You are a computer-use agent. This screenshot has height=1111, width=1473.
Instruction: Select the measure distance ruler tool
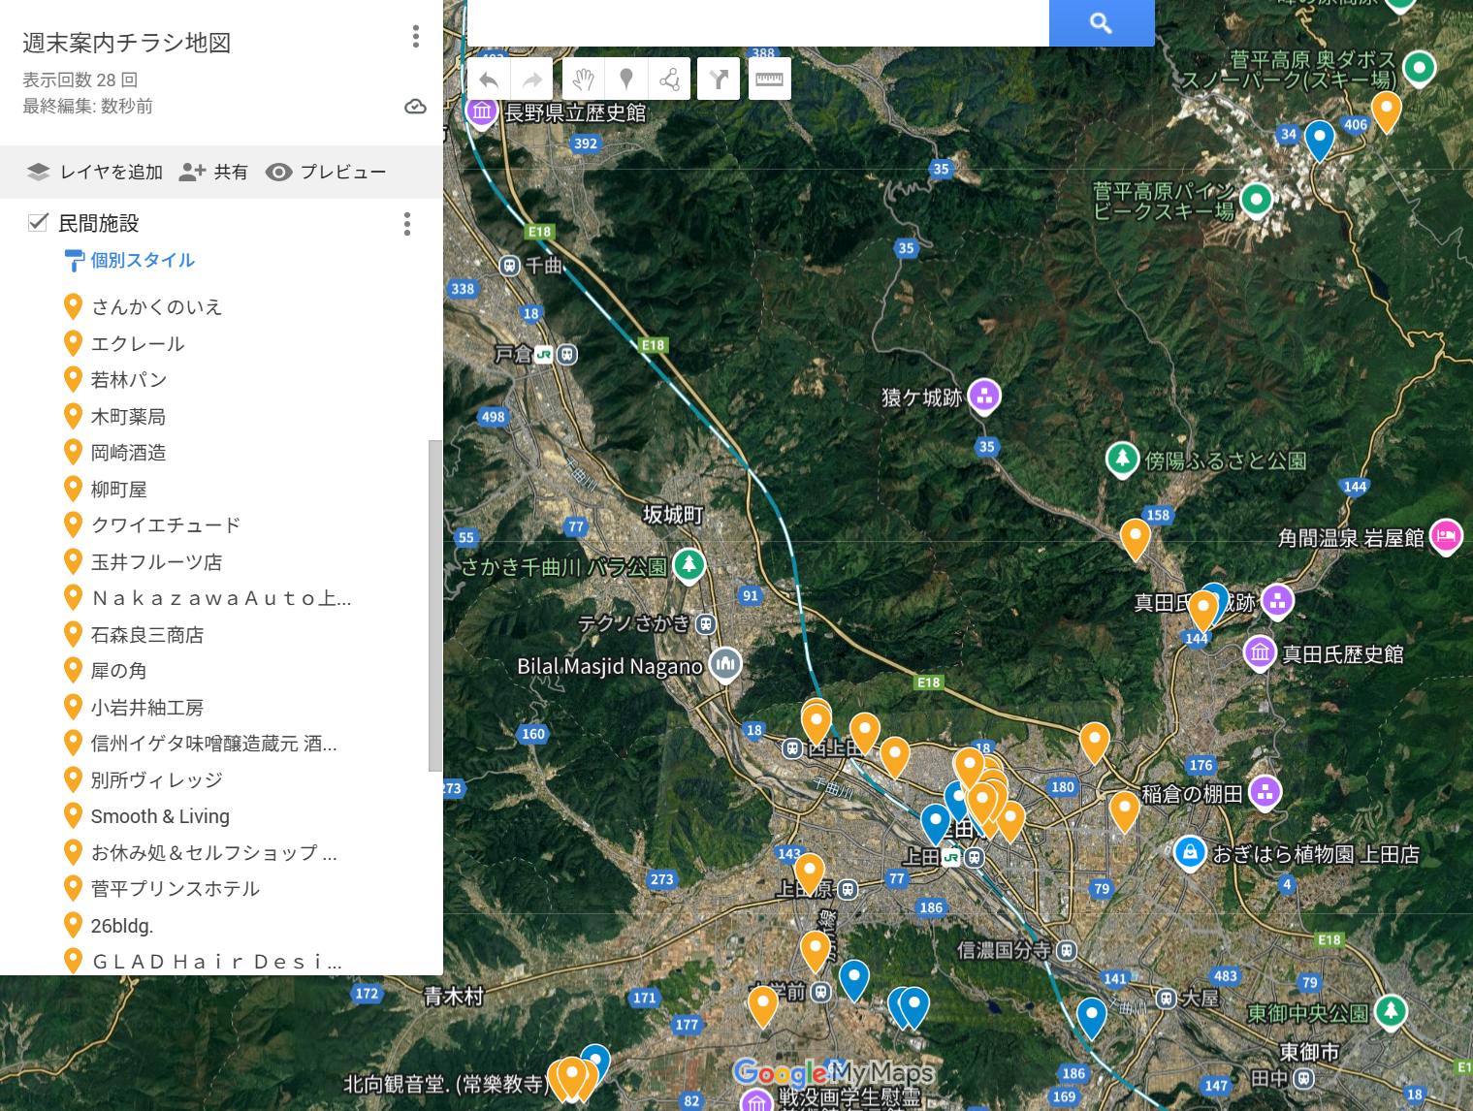click(x=769, y=79)
